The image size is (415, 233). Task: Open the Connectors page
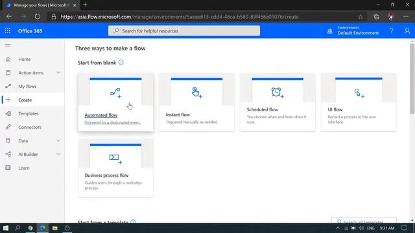(30, 127)
